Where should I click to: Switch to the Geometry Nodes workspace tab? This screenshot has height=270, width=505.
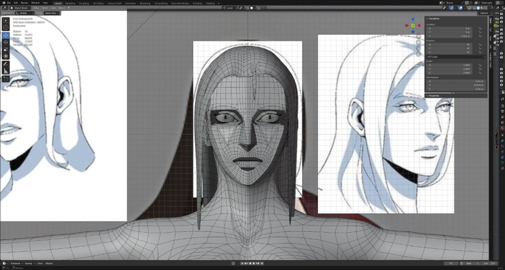point(180,3)
